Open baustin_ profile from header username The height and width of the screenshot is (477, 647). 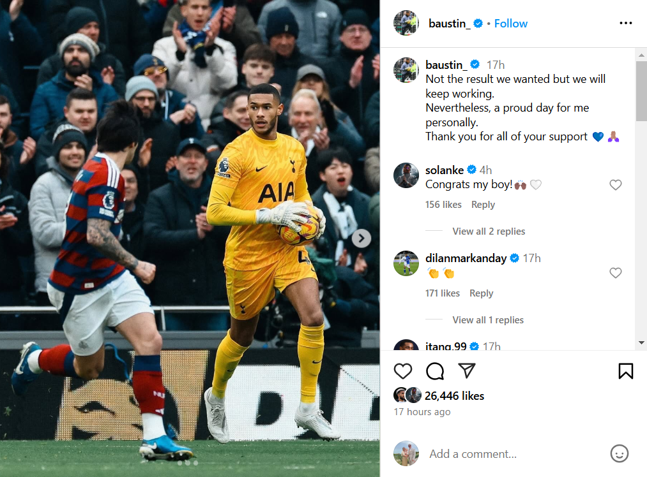pos(449,24)
